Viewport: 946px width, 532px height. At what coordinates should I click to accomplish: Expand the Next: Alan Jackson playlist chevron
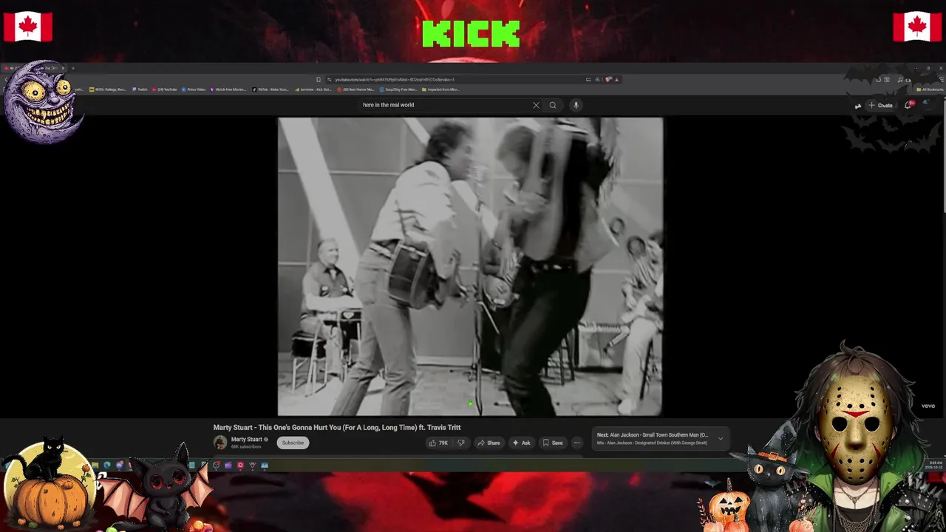[721, 439]
